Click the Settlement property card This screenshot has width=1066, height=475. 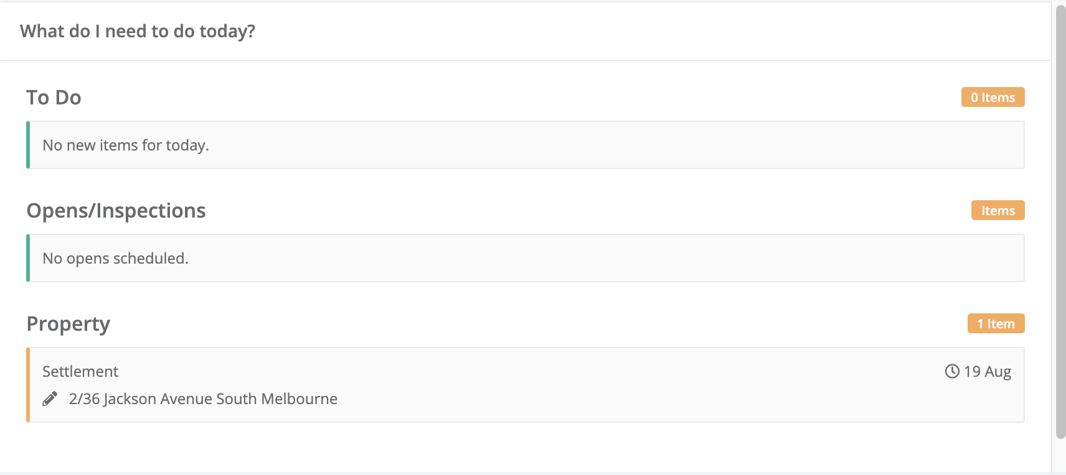pyautogui.click(x=526, y=385)
